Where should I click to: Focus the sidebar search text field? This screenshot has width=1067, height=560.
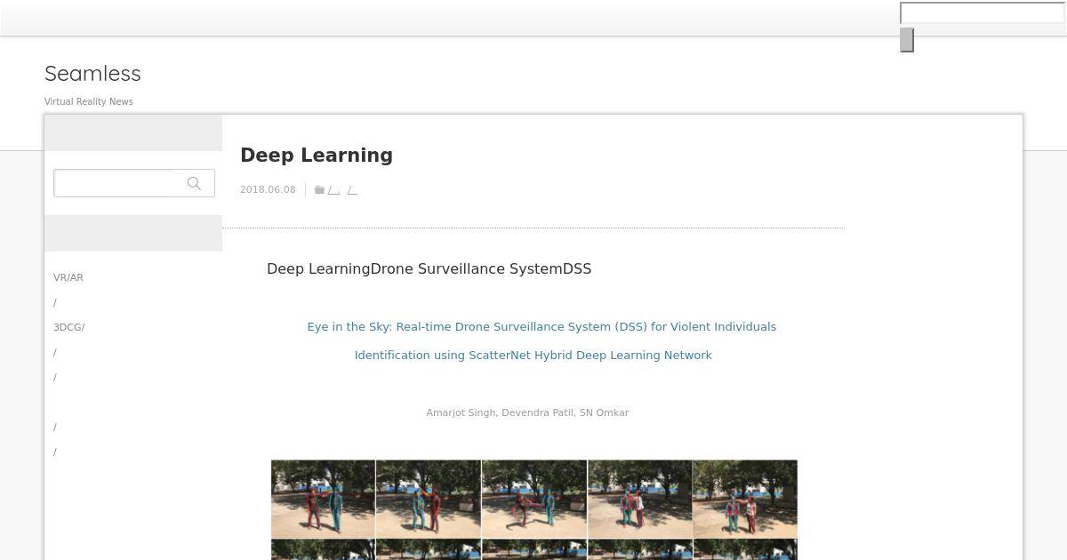[118, 183]
